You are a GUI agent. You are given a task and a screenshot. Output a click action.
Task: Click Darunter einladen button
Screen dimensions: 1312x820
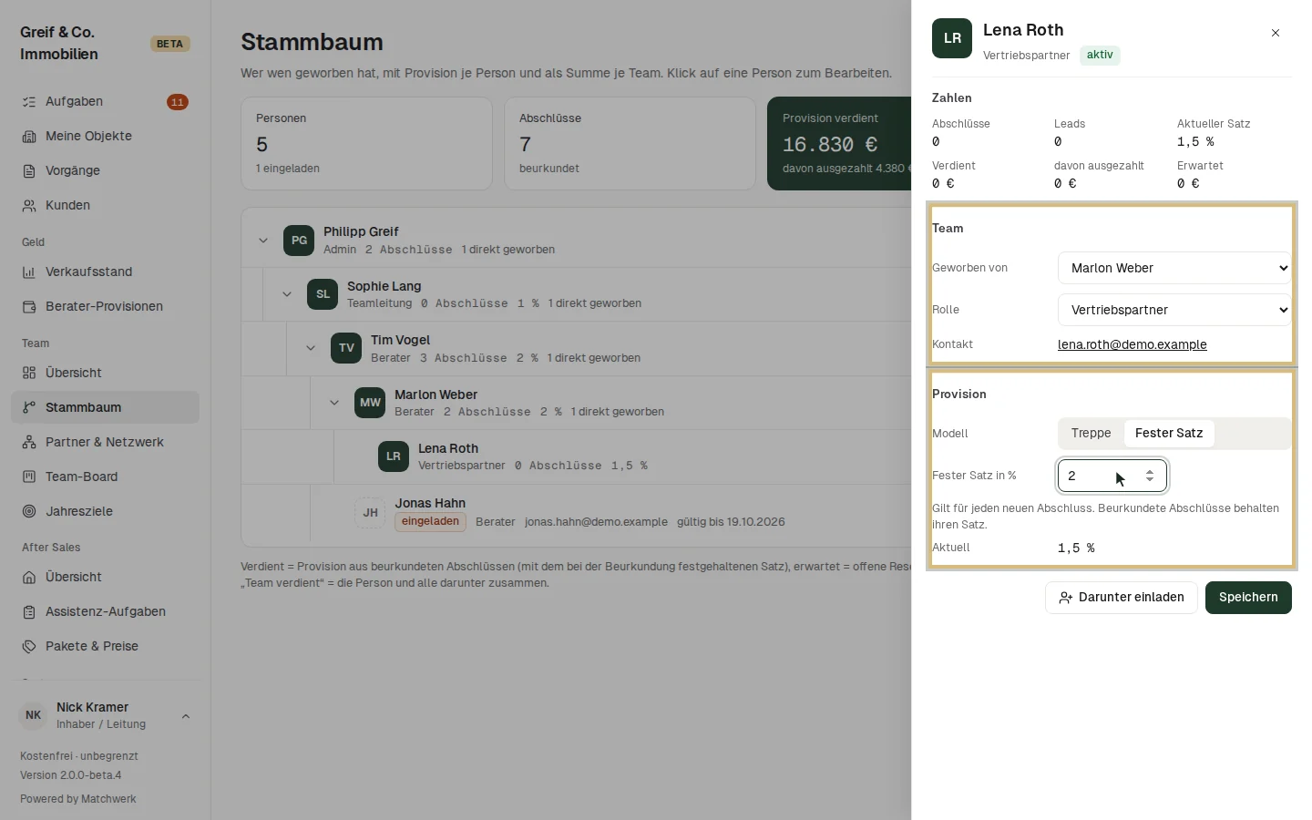pyautogui.click(x=1122, y=598)
